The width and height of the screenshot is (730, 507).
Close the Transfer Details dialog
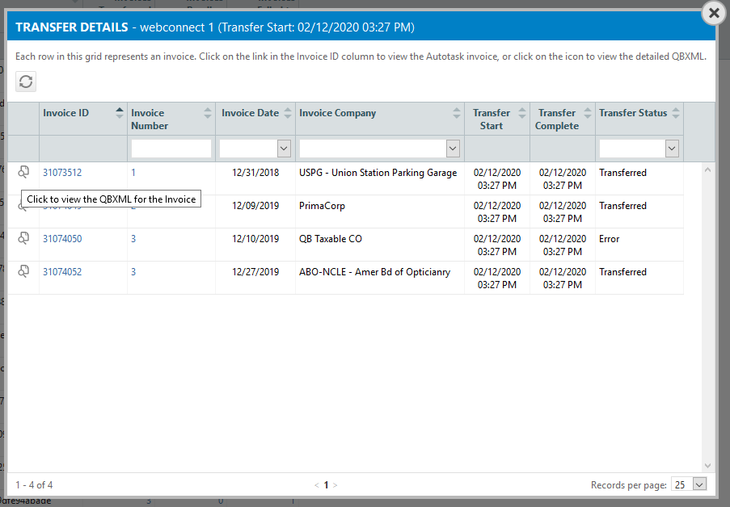713,13
